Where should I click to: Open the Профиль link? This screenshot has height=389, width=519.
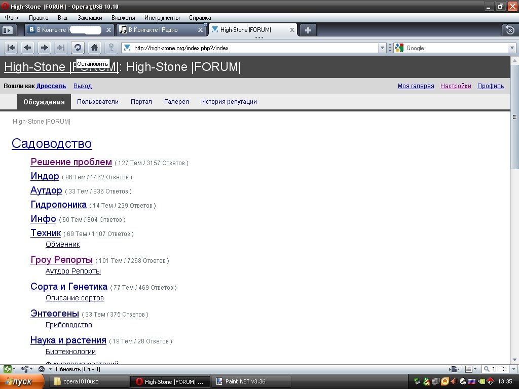(x=491, y=86)
